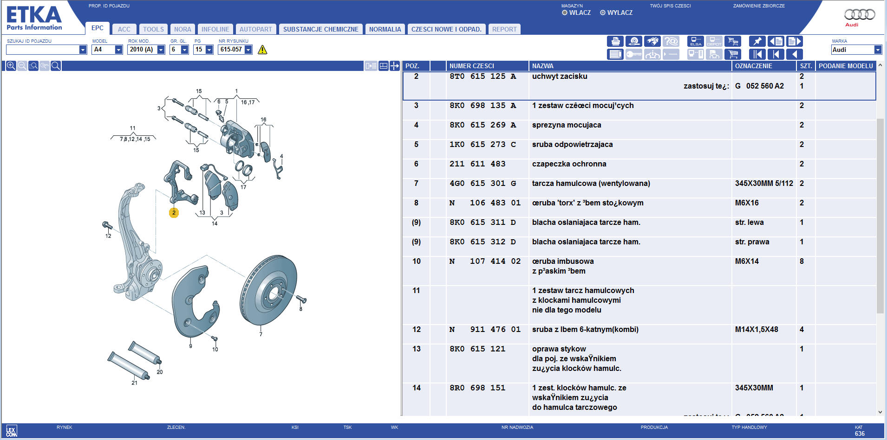
Task: Go to the previous illustration page icon
Action: click(776, 41)
